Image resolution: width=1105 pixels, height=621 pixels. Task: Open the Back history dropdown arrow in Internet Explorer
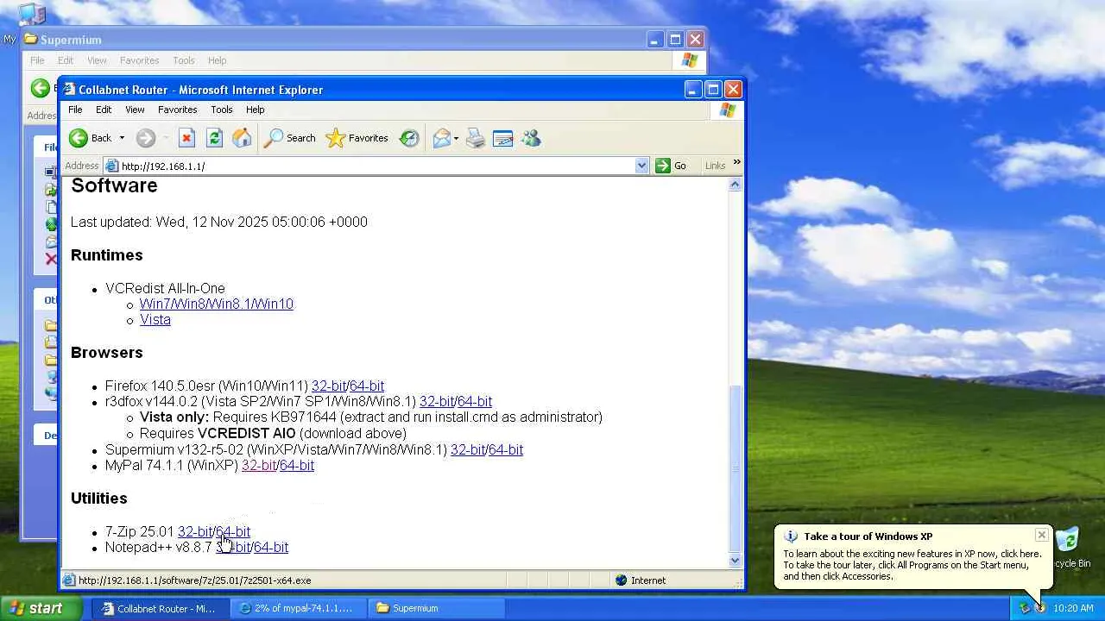[x=122, y=138]
